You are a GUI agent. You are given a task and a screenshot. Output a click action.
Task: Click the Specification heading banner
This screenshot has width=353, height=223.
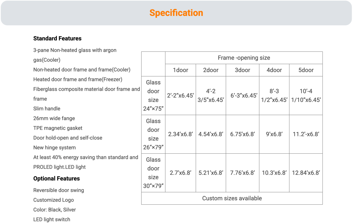(176, 13)
